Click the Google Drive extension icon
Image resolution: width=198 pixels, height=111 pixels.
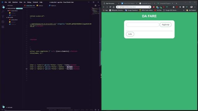[x=174, y=7]
